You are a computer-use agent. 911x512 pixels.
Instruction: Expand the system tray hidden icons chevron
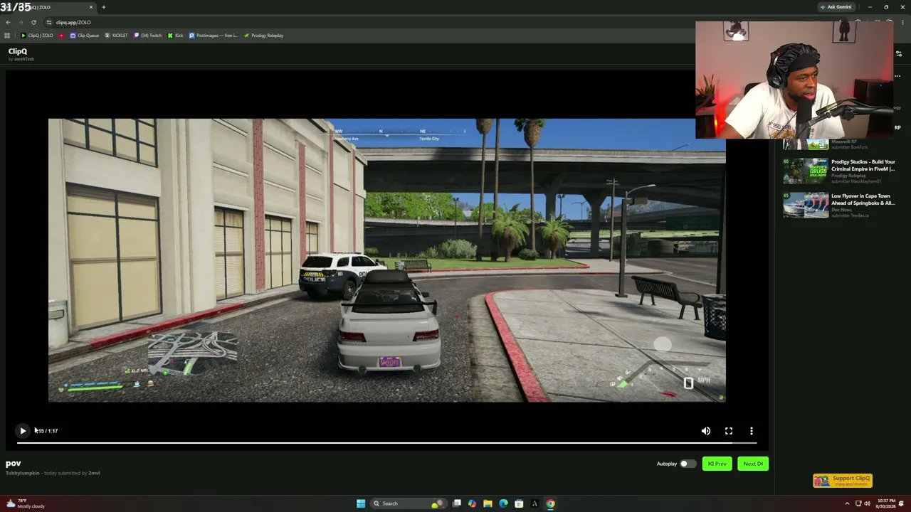pyautogui.click(x=847, y=503)
